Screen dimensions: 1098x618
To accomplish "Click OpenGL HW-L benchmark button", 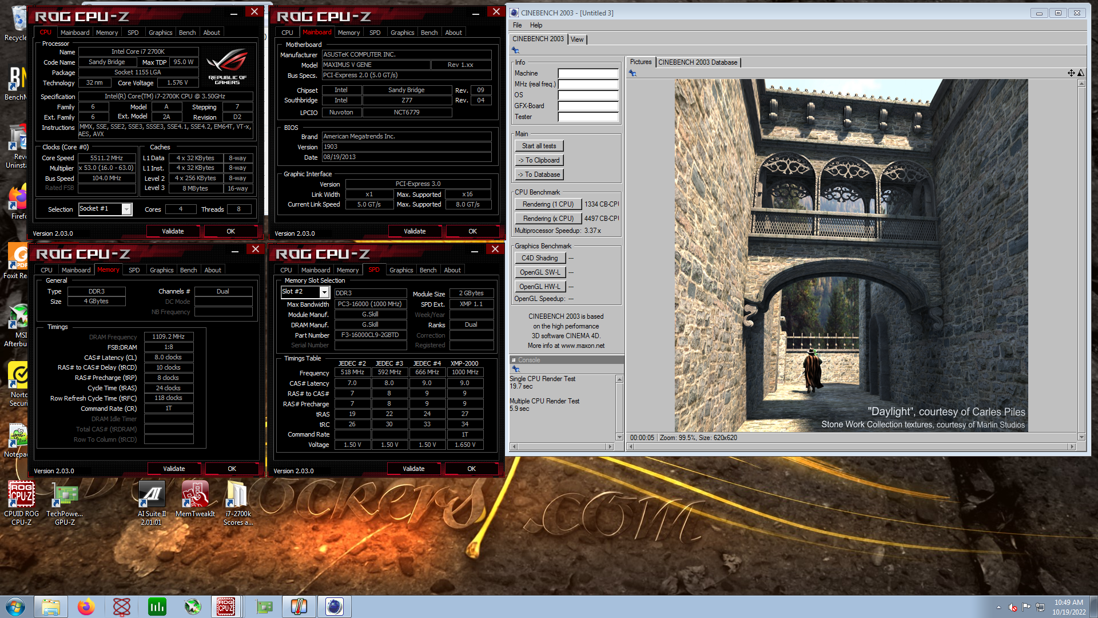I will (540, 287).
